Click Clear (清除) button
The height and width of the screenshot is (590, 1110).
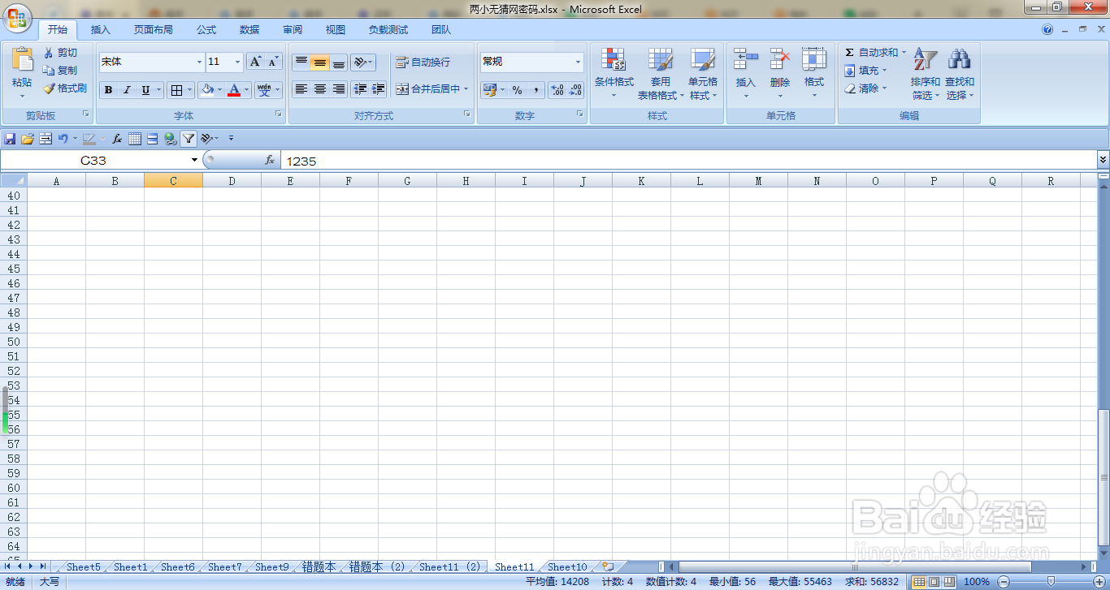point(865,88)
